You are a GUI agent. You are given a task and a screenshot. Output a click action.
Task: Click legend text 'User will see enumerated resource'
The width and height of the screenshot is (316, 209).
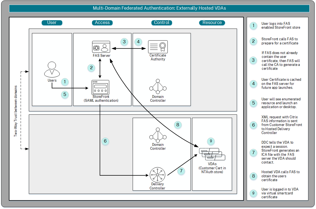point(281,103)
